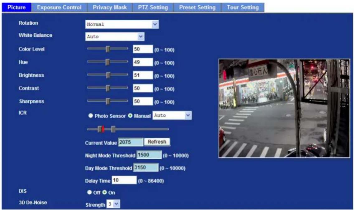Click the DIS label

[23, 191]
